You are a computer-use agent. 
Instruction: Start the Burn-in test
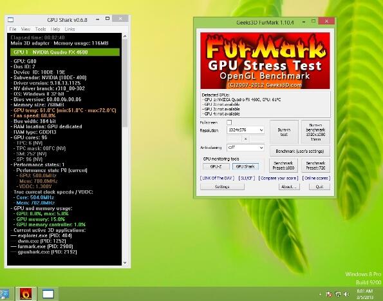(x=284, y=132)
